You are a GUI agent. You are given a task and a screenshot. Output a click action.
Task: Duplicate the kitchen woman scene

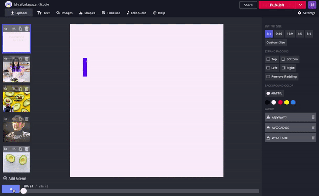(20, 59)
